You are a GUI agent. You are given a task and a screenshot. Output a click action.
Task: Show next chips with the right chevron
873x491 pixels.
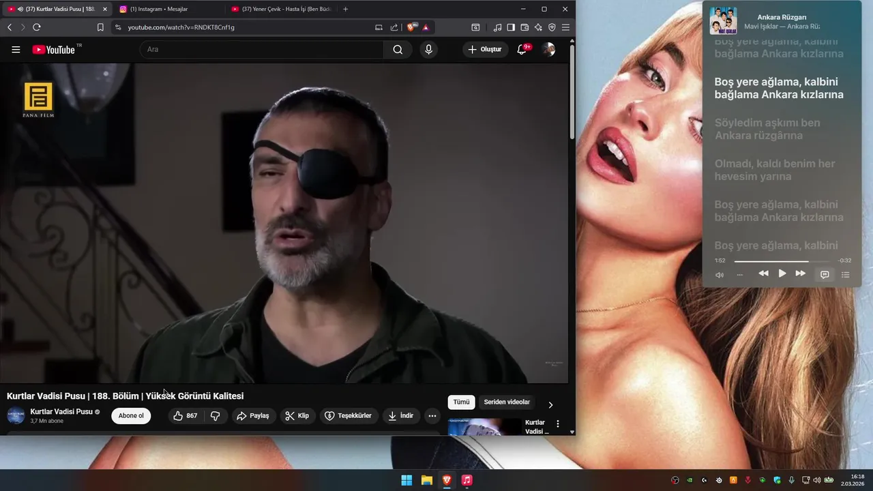point(550,404)
